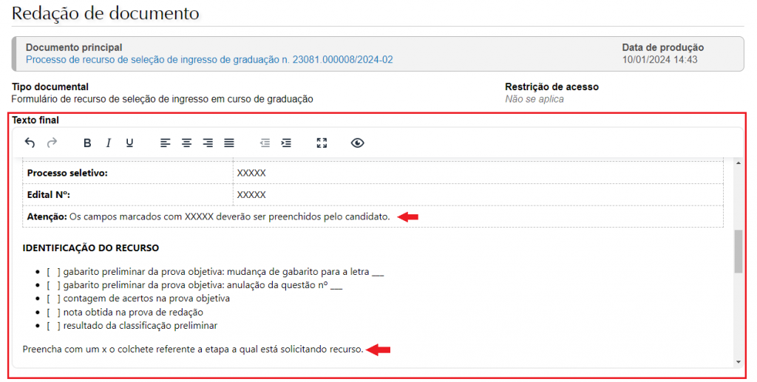Expand editor to fullscreen mode
This screenshot has height=382, width=757.
pos(322,143)
